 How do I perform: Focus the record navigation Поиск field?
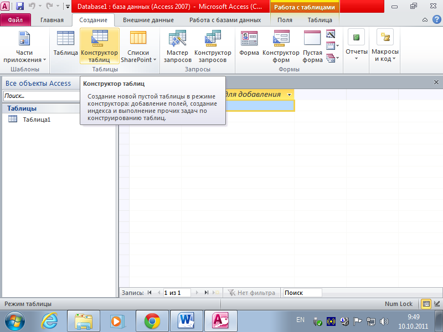pyautogui.click(x=302, y=293)
